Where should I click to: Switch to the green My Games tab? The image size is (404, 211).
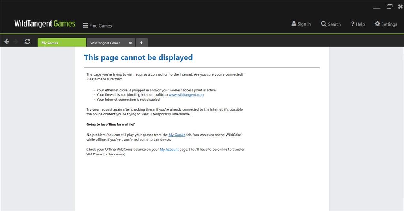click(62, 43)
